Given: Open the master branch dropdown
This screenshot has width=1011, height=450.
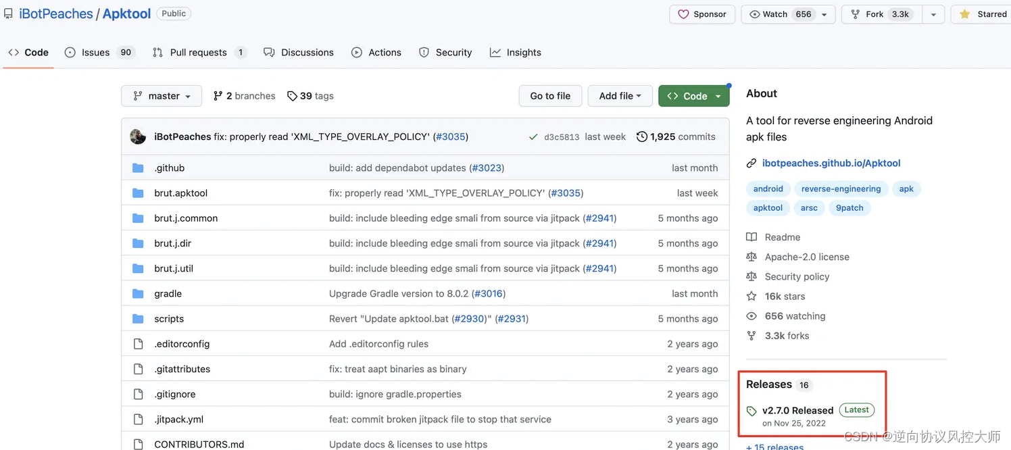Looking at the screenshot, I should point(162,96).
